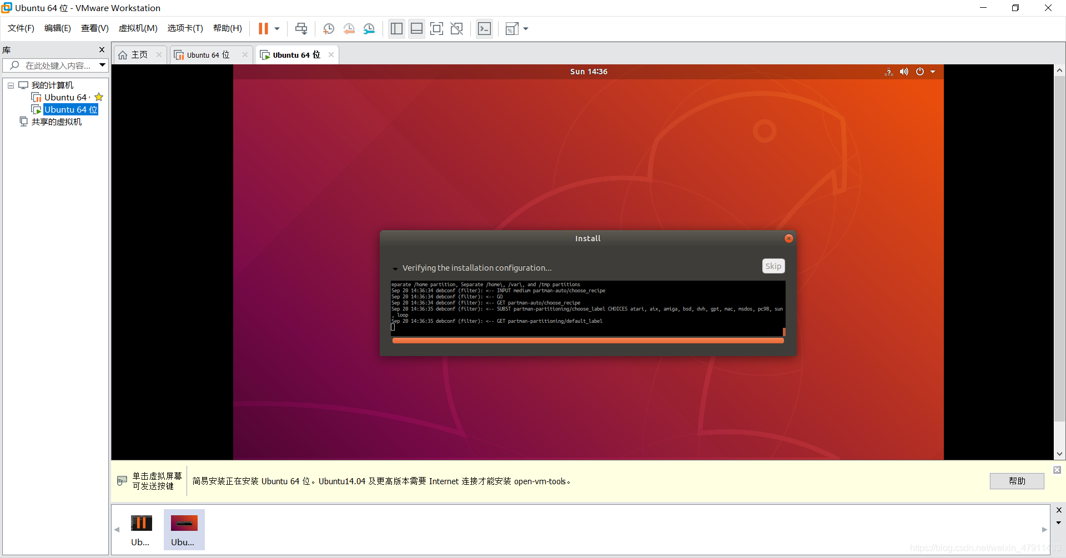Click the terminal log scrollbar handle
Screen dimensions: 1066x558
784,332
